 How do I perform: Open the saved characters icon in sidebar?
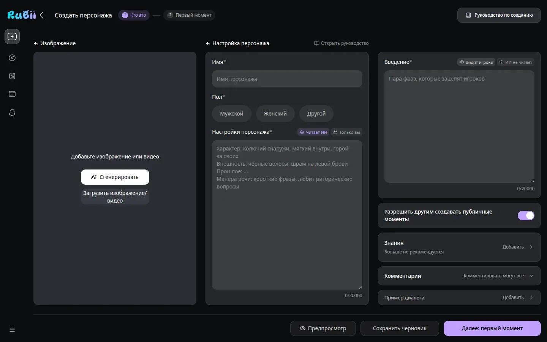[x=12, y=76]
